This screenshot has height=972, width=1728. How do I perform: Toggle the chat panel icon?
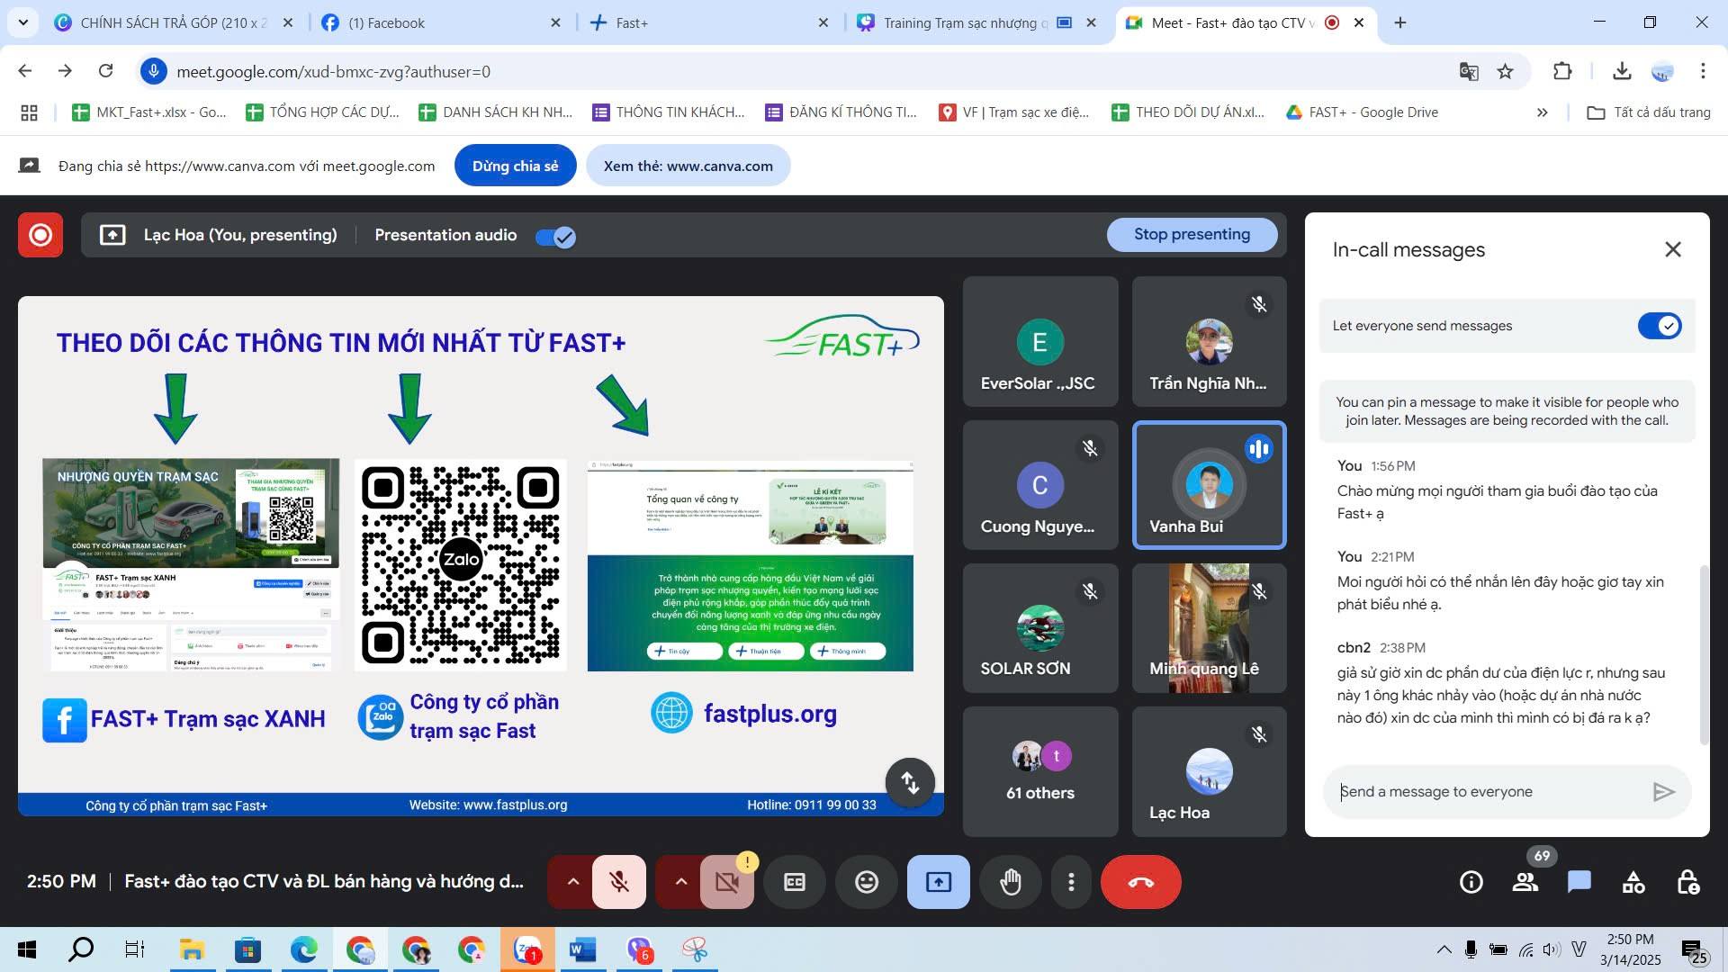point(1579,882)
